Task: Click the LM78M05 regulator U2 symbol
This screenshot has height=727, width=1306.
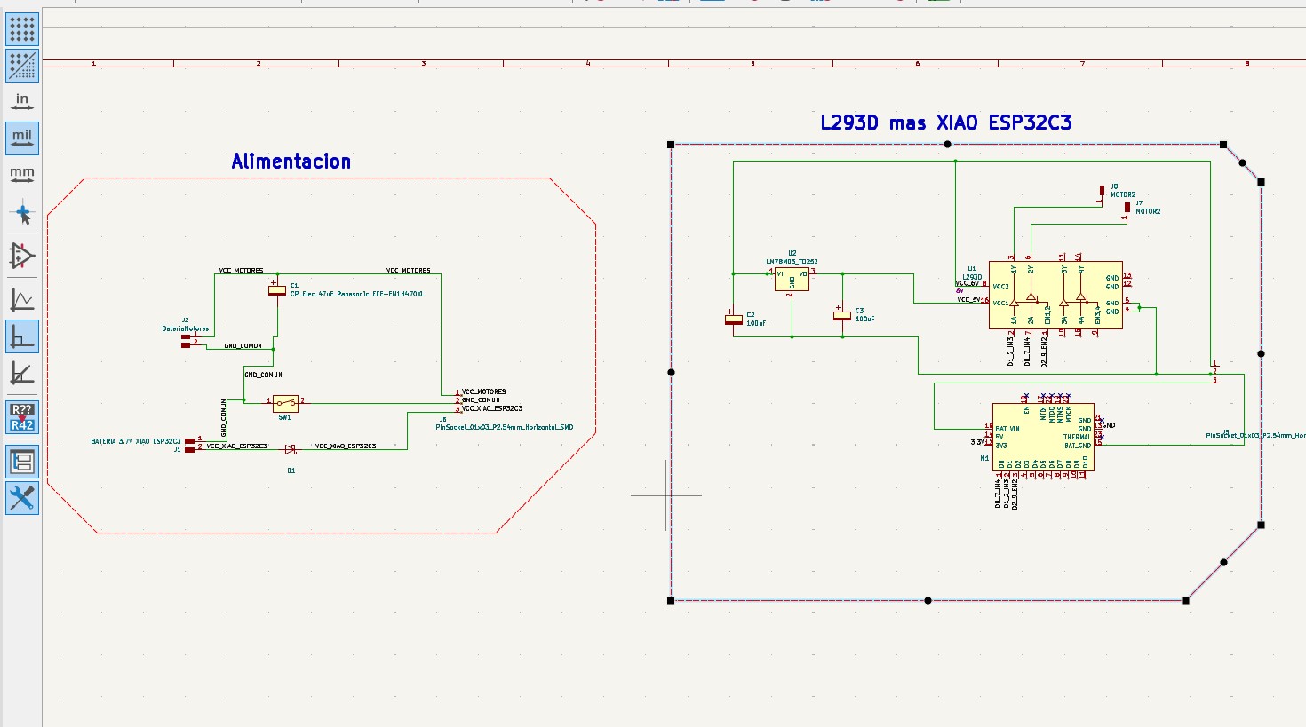Action: tap(792, 279)
